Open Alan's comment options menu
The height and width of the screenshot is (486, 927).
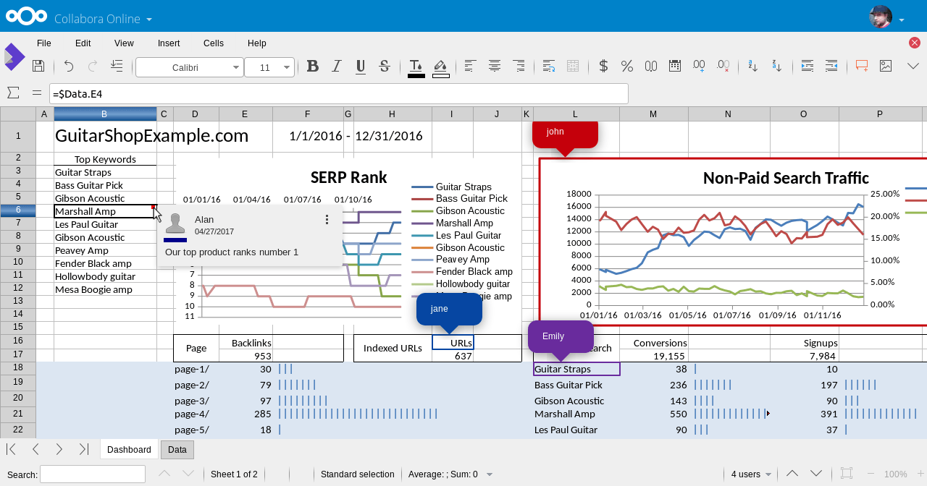click(327, 219)
